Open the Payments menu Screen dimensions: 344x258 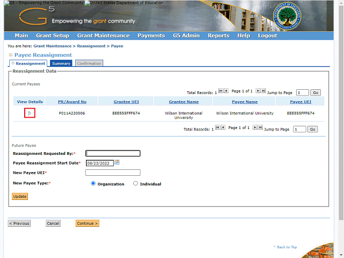(151, 35)
